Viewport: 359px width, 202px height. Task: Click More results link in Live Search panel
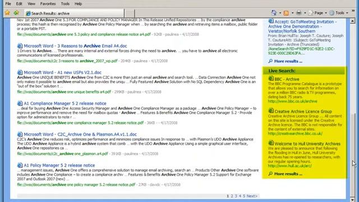coord(288,174)
